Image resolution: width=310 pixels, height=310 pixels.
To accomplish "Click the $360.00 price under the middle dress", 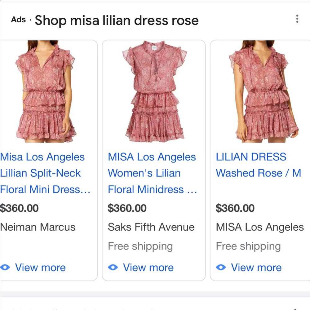I will 127,208.
